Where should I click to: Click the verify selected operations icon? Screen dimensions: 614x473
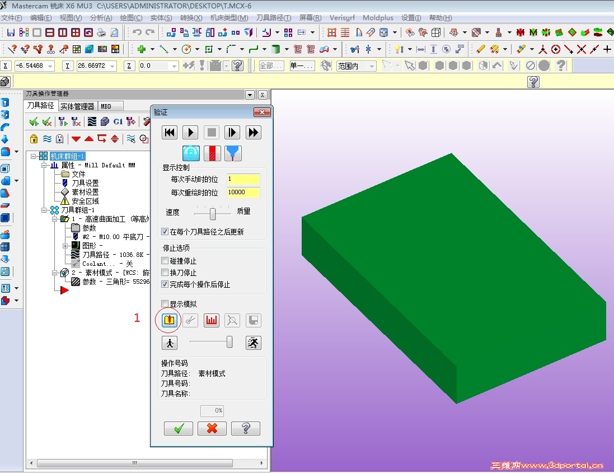105,122
